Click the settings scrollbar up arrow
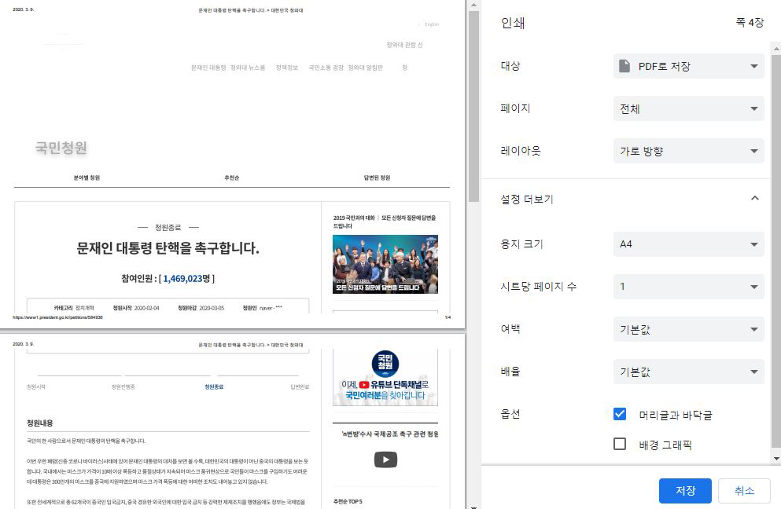Image resolution: width=781 pixels, height=509 pixels. coord(776,49)
